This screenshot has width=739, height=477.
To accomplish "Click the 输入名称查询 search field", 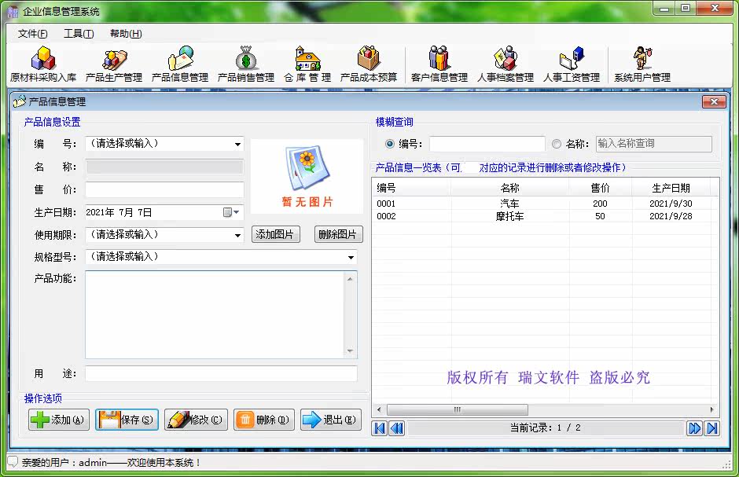I will pos(653,144).
